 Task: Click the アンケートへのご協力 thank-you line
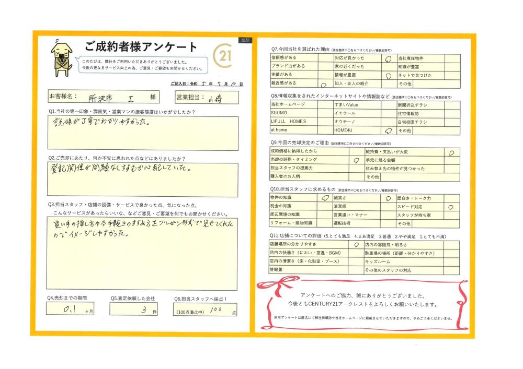coord(362,295)
